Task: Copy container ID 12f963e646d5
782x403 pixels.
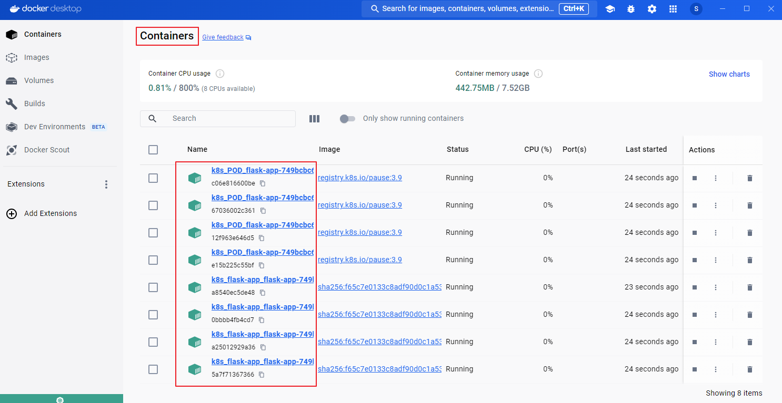Action: (262, 238)
